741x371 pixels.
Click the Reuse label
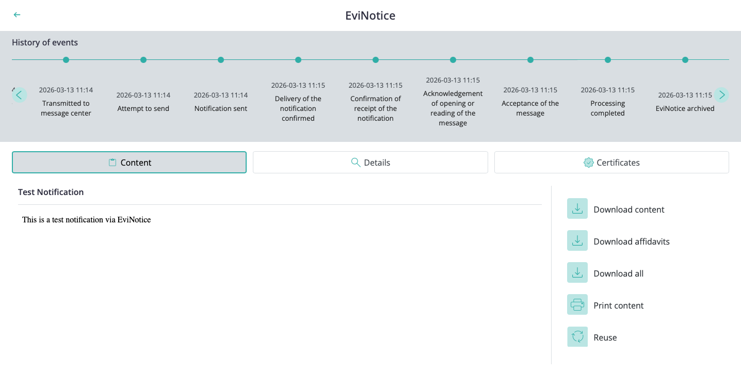(x=605, y=337)
